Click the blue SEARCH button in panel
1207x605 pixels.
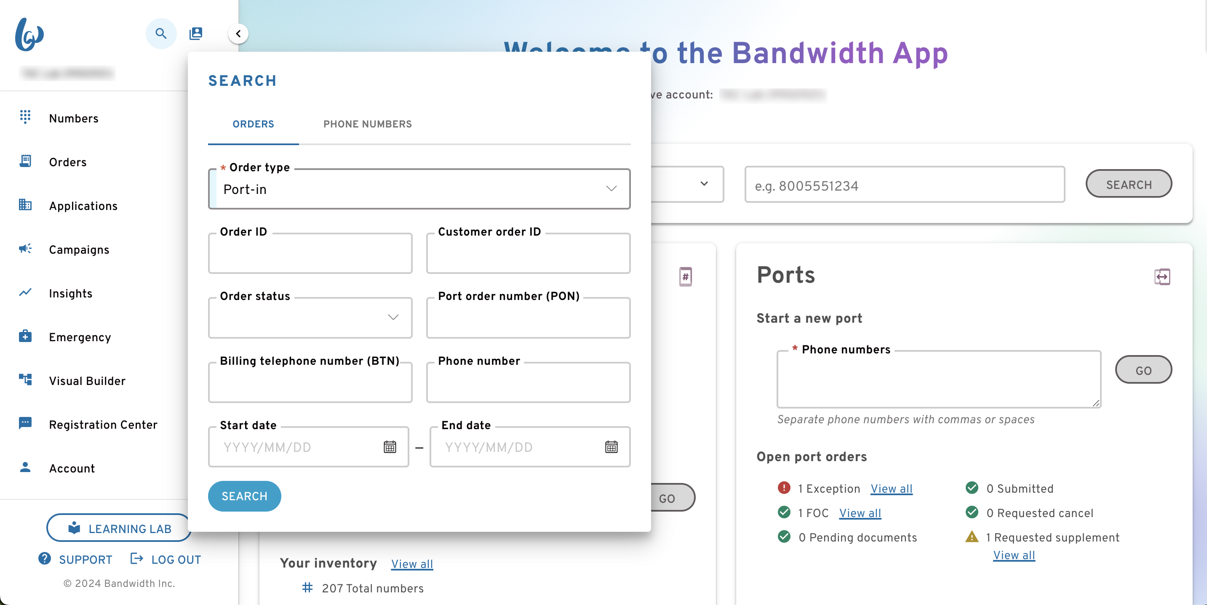tap(245, 496)
